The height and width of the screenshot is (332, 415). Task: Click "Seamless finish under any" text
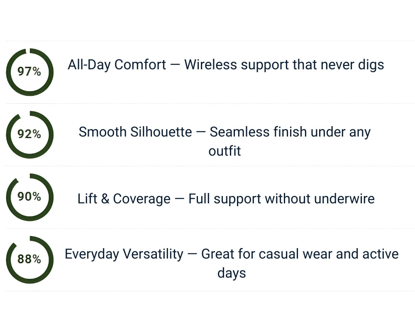290,132
